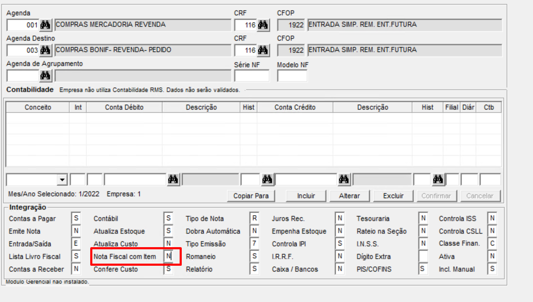533x302 pixels.
Task: Search credit Hist code with binoculars icon
Action: (439, 180)
